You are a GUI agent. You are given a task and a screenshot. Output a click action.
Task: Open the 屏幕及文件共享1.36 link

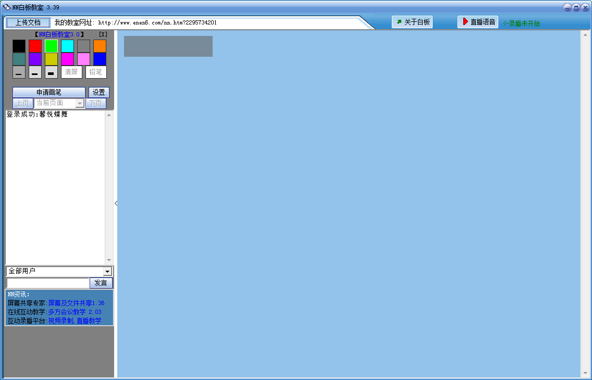point(76,303)
